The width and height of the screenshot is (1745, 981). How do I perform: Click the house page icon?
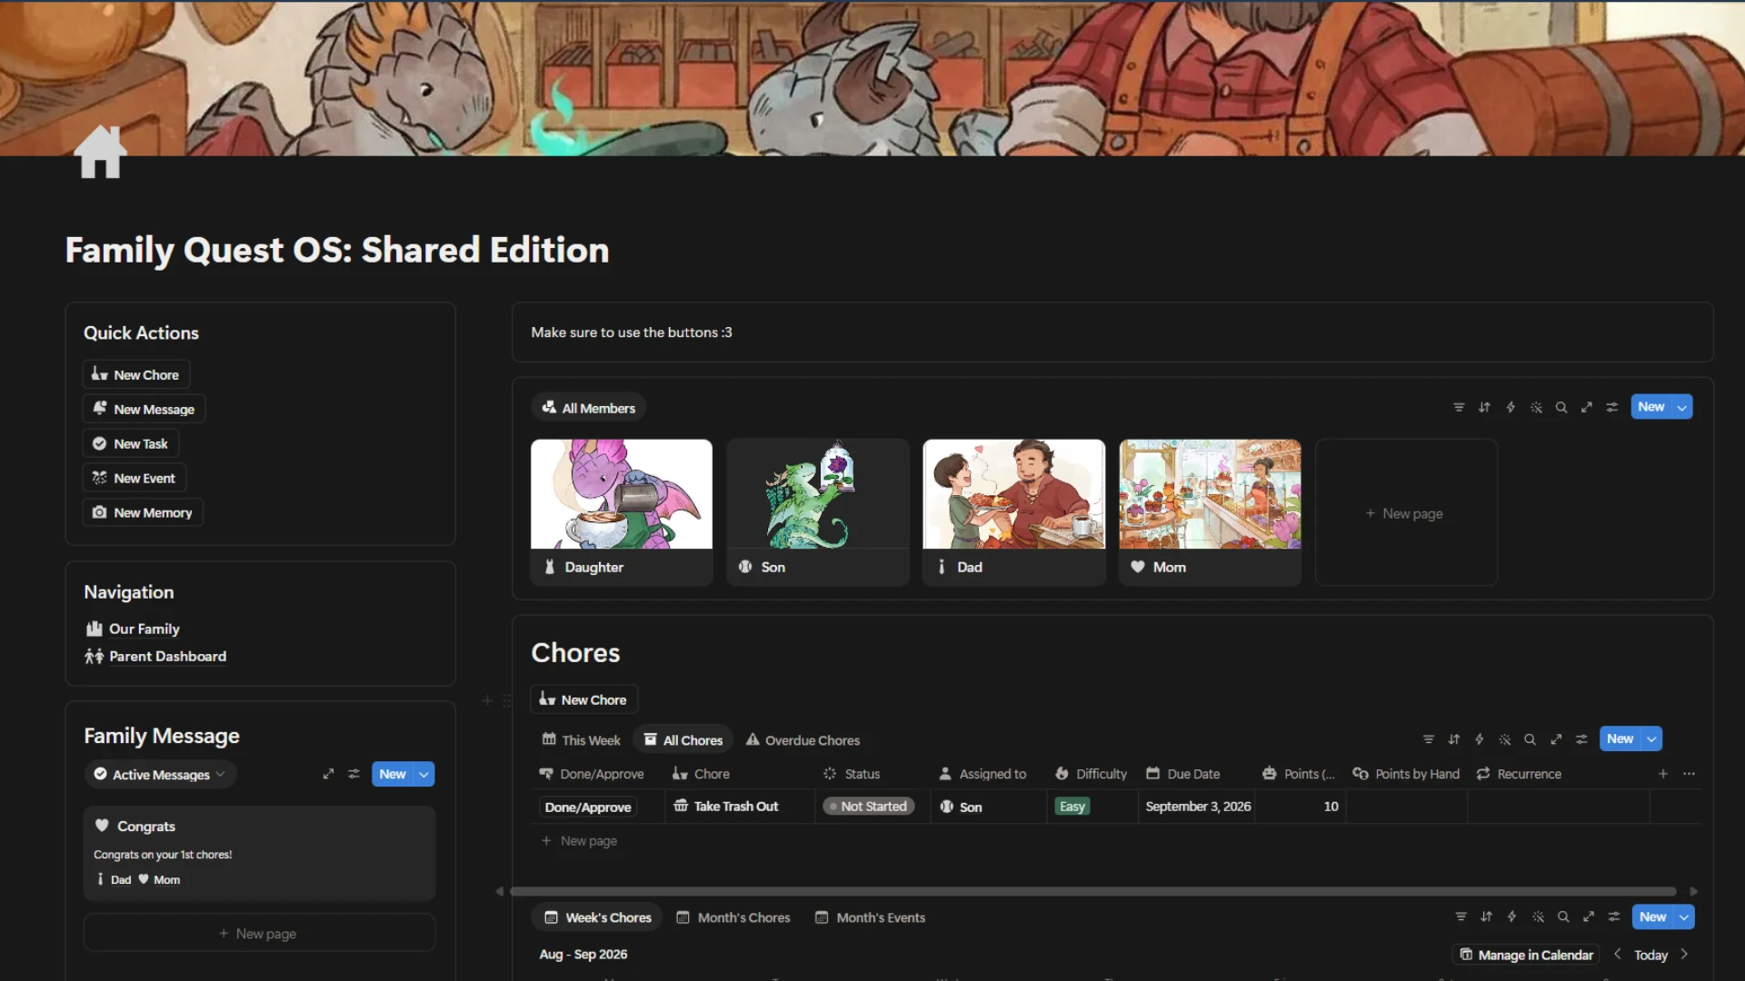pos(100,152)
